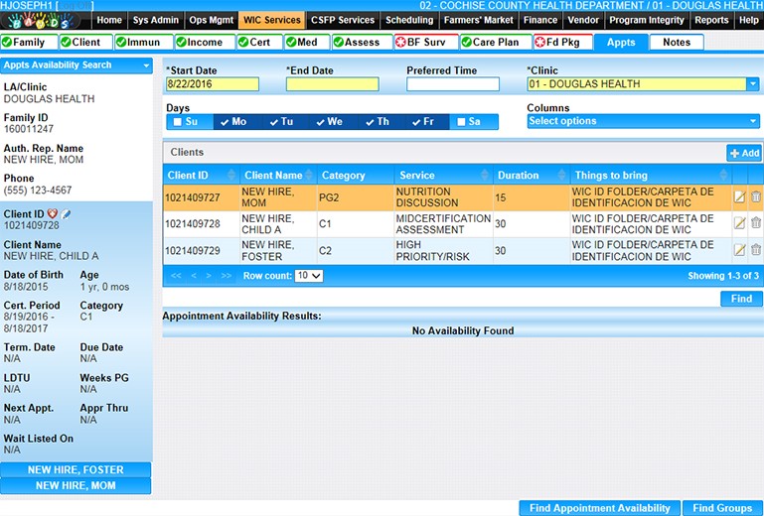Delete the Nutrition Discussion row via trash icon

(755, 196)
